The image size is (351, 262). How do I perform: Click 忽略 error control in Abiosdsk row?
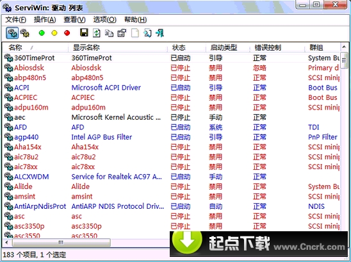tap(259, 68)
